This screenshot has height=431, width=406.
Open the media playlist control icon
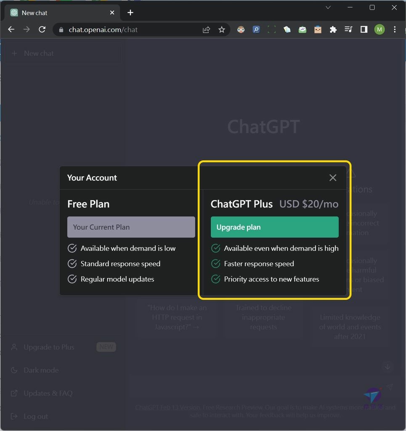tap(349, 29)
